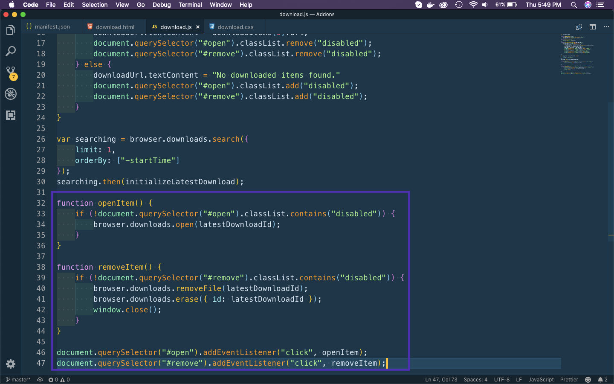Click the Siri menu bar icon
Image resolution: width=614 pixels, height=384 pixels.
(x=588, y=5)
